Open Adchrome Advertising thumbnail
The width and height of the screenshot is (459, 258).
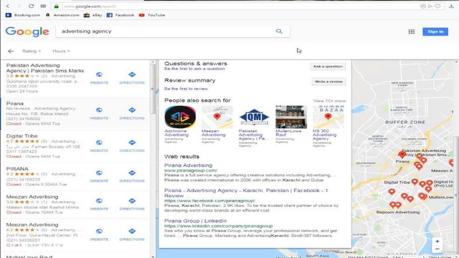180,117
